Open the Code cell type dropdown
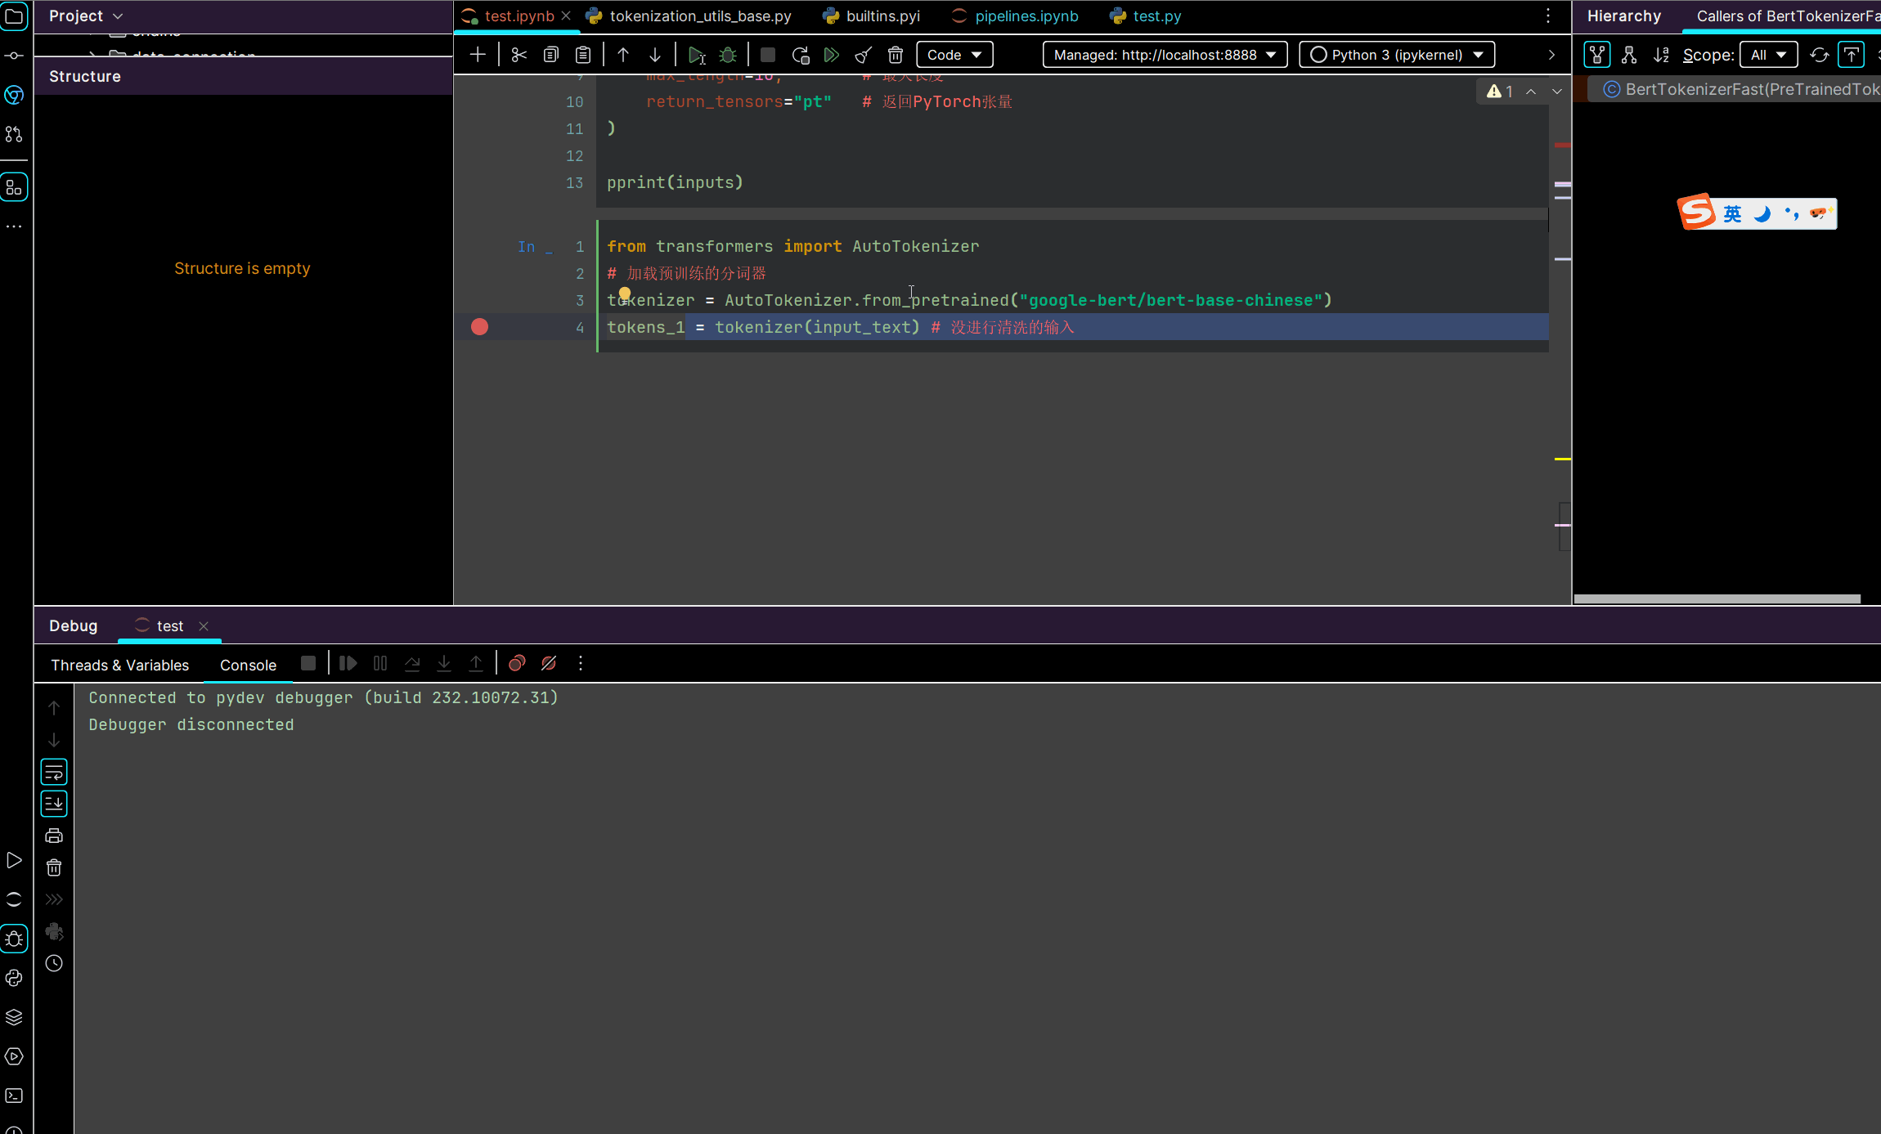The width and height of the screenshot is (1881, 1134). [954, 55]
